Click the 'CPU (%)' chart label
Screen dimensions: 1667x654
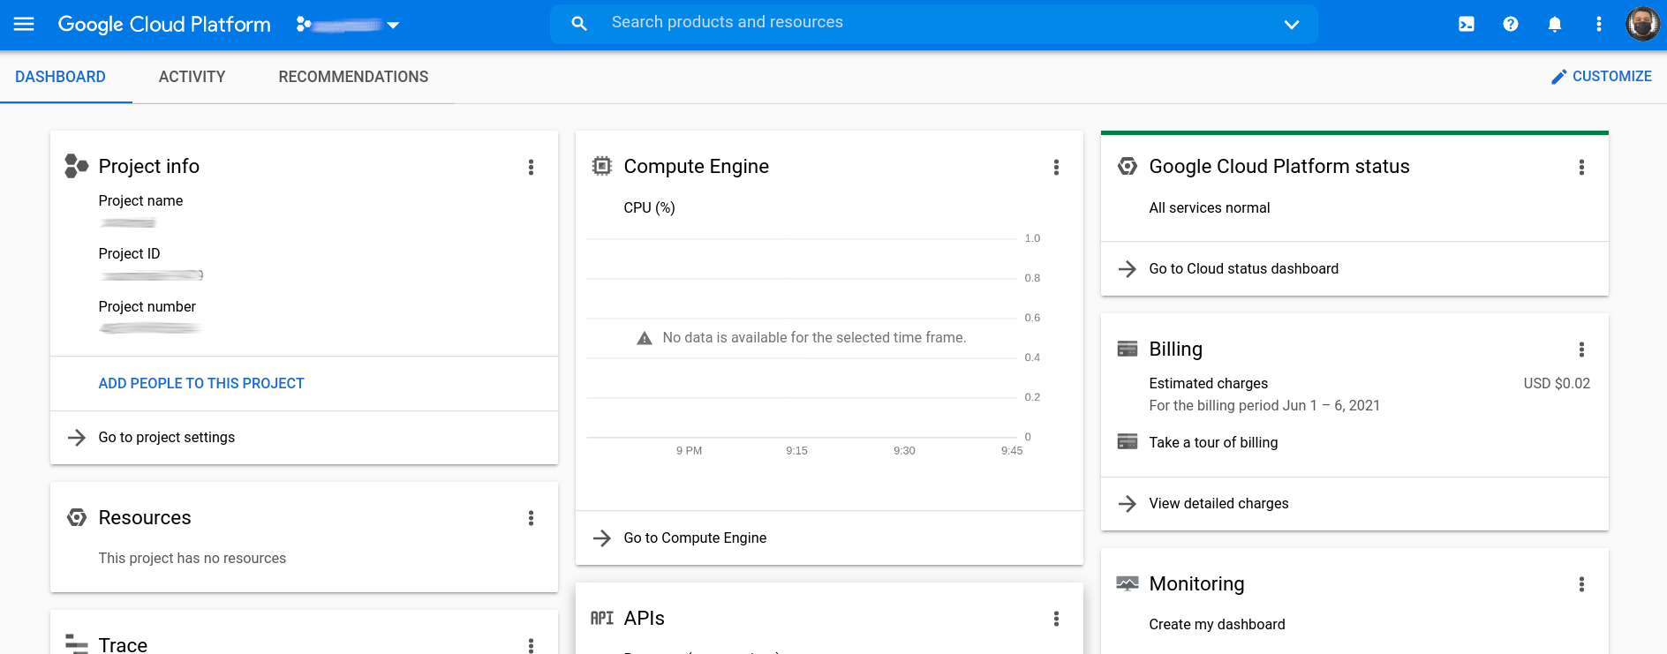(x=649, y=207)
